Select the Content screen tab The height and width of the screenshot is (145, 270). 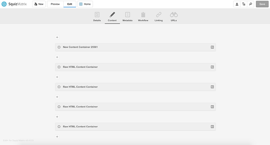112,17
